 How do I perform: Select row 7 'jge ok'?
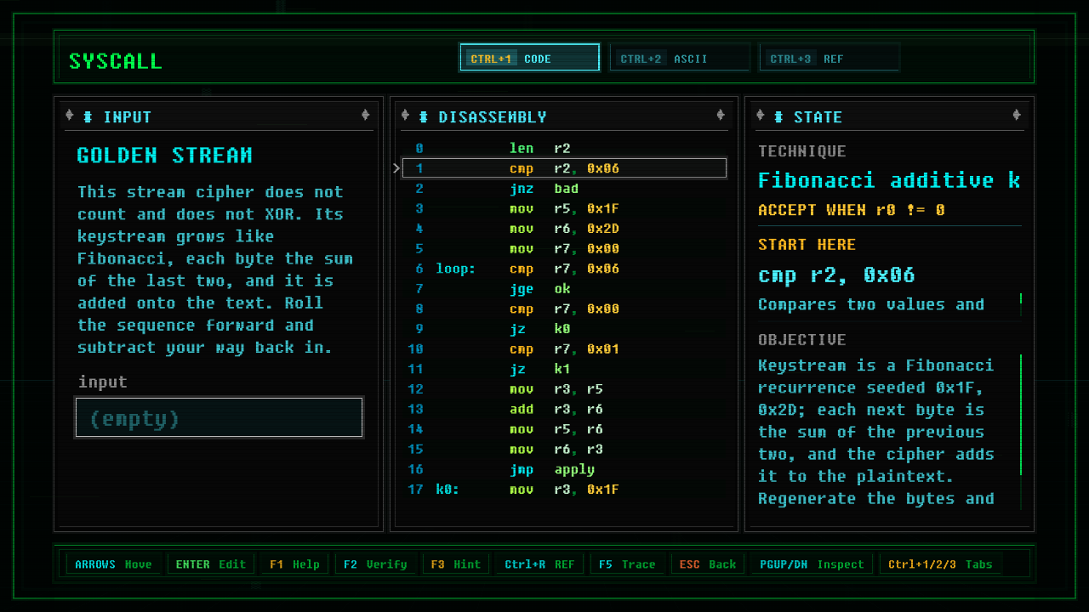(564, 289)
